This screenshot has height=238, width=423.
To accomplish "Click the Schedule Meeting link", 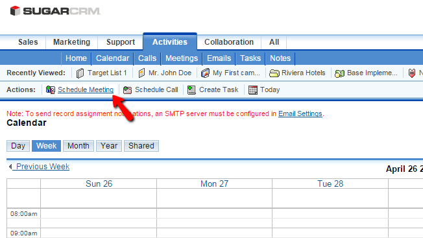I will point(86,89).
